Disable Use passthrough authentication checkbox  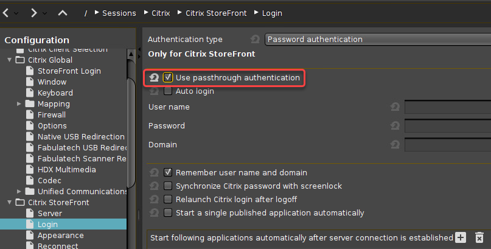click(168, 78)
